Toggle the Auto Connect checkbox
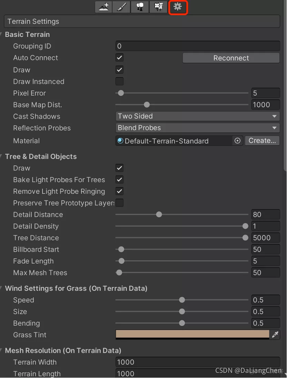Screen dimensions: 287x378 [119, 58]
